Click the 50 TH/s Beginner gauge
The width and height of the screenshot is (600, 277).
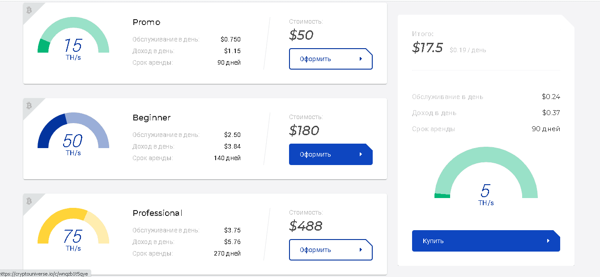73,133
